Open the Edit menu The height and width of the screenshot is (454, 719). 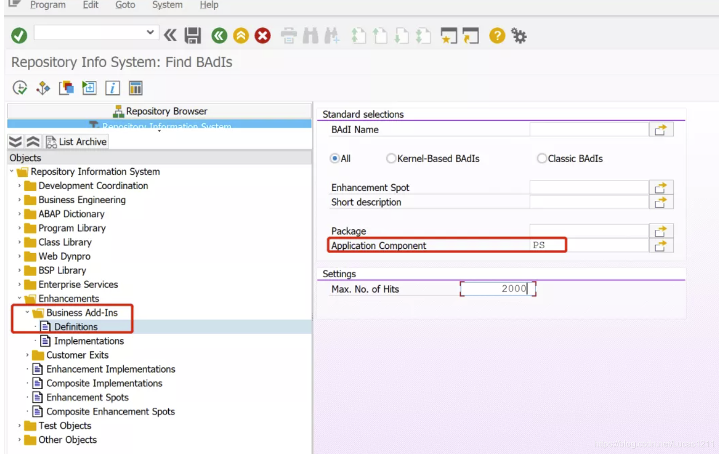click(90, 5)
